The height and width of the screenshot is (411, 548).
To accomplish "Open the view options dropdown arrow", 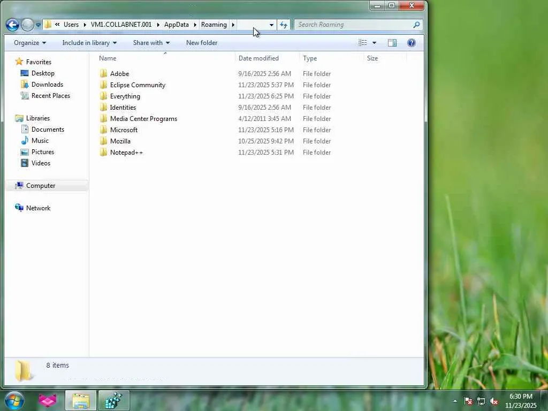I will point(374,43).
